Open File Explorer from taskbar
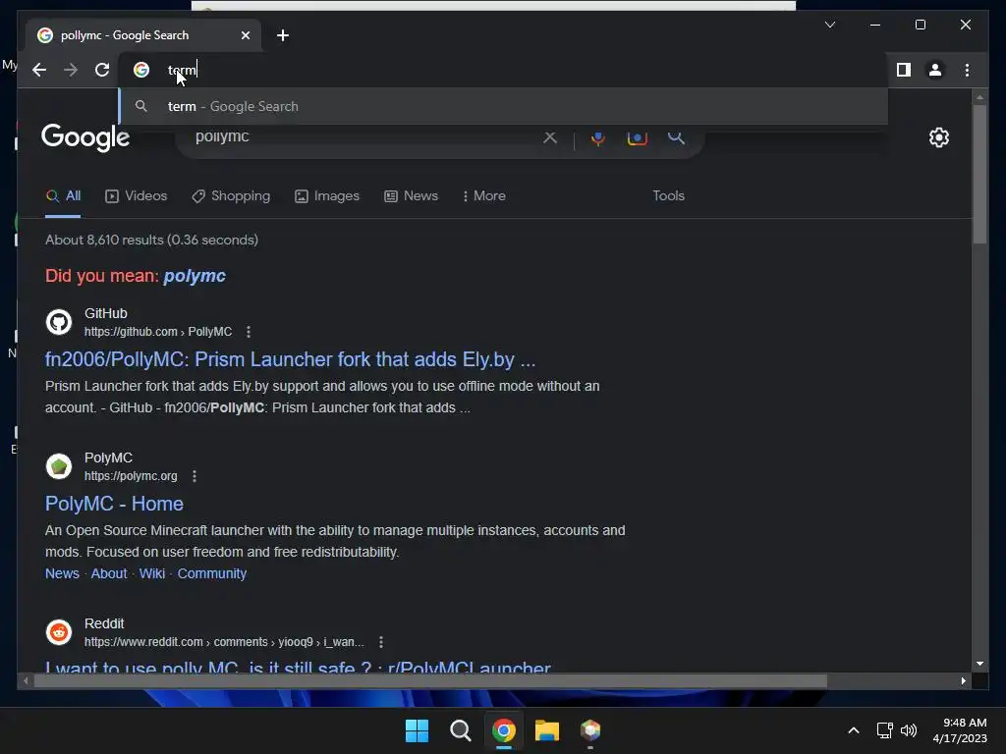 click(547, 730)
